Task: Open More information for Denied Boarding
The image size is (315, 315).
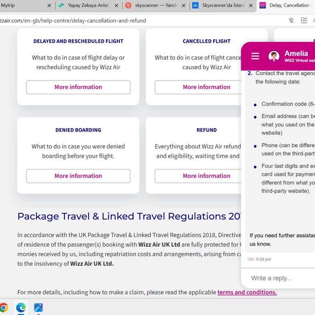Action: pyautogui.click(x=78, y=176)
